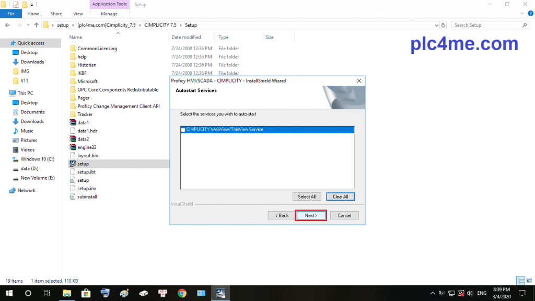Enable CIMPLICITY WebView/ThinView Service checkbox
535x301 pixels.
pyautogui.click(x=183, y=130)
